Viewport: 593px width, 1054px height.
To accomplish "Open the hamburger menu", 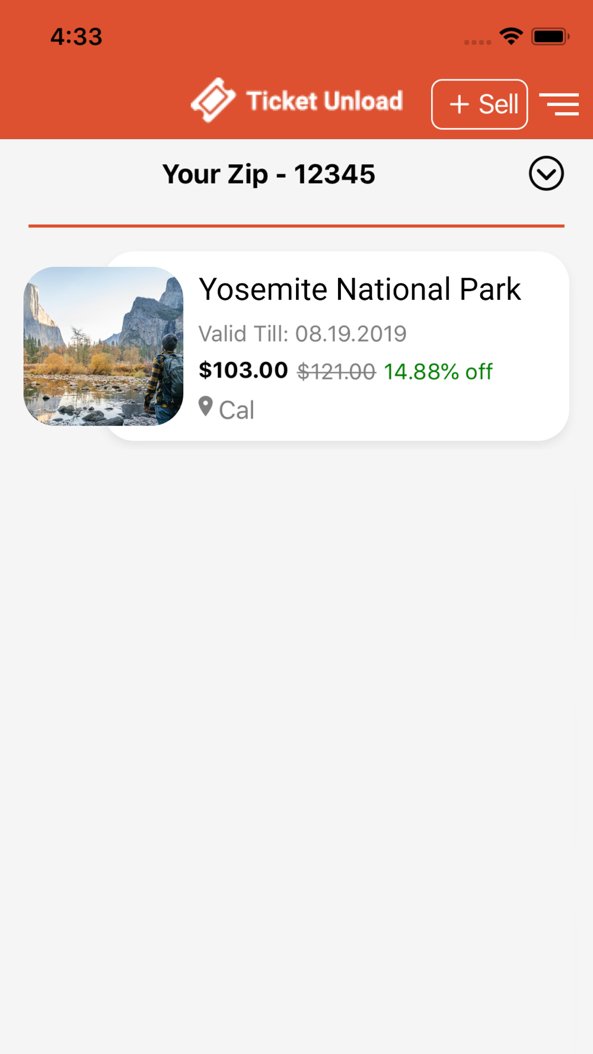I will tap(559, 104).
